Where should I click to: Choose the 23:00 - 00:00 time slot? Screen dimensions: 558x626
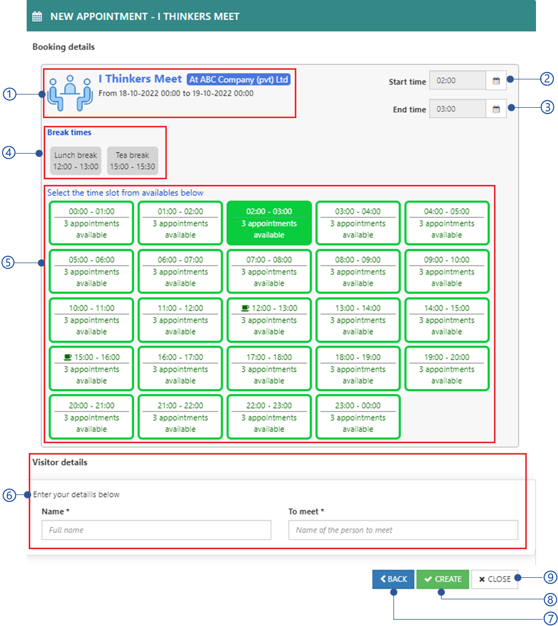click(358, 417)
